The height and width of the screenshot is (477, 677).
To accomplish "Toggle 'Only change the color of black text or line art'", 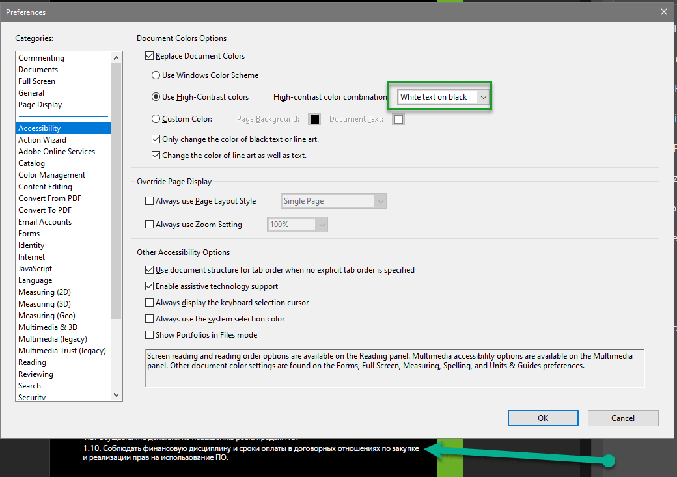I will pos(155,139).
